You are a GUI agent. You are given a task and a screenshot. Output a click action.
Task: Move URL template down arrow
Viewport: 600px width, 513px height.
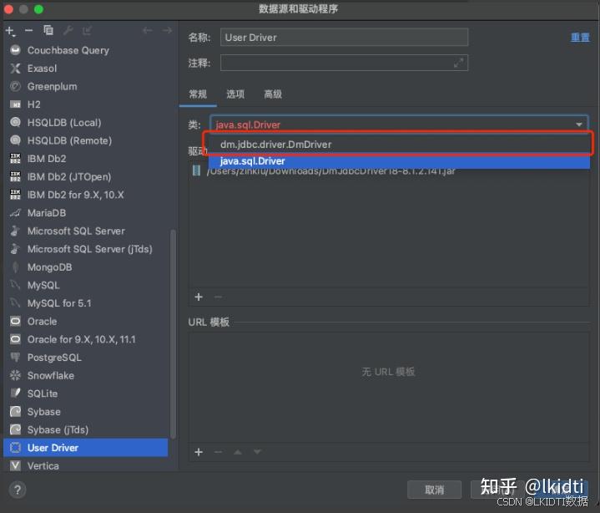point(257,452)
